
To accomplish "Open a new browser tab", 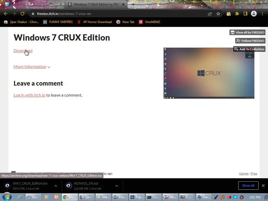I will coord(133,4).
